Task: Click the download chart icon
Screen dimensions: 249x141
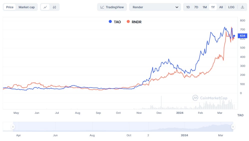Action: coord(242,7)
